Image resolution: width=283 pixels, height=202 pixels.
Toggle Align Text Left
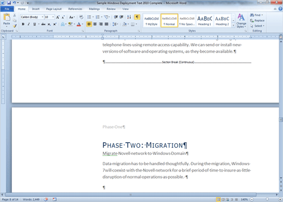click(89, 24)
